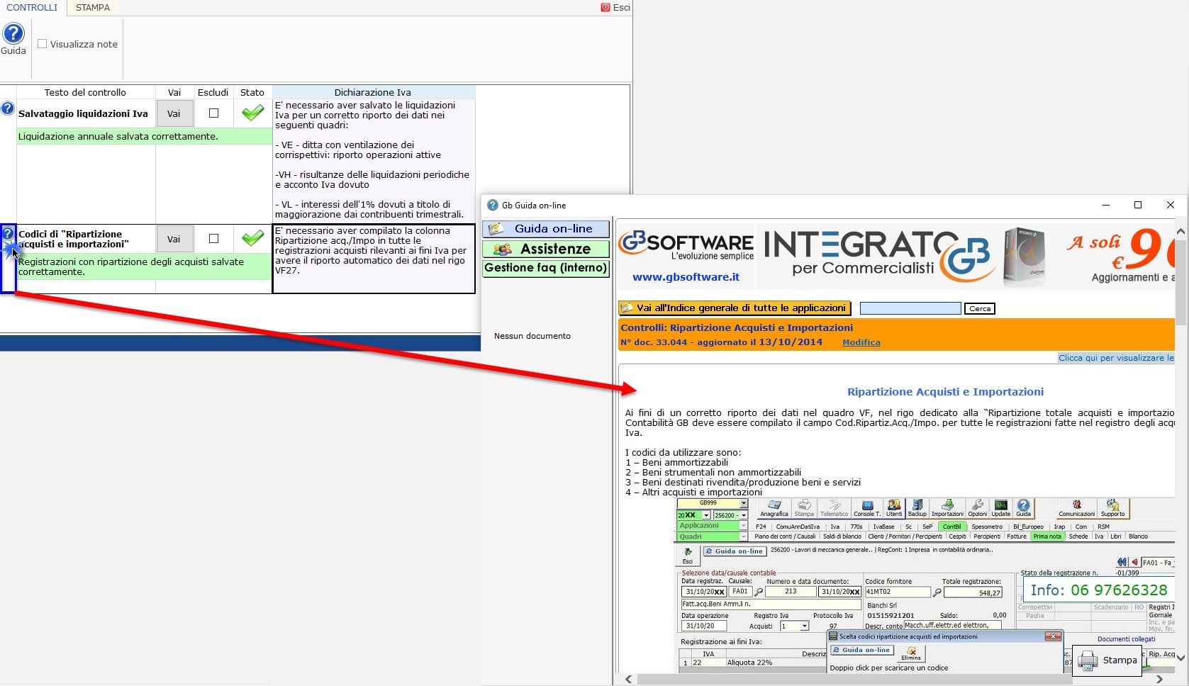
Task: Click 'N° doc. 33.044 - aggiornato il 13/10/2014'
Action: point(721,342)
